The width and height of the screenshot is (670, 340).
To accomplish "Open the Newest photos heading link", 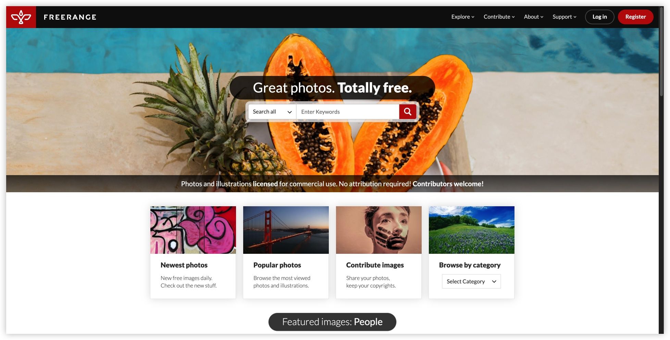I will 184,265.
